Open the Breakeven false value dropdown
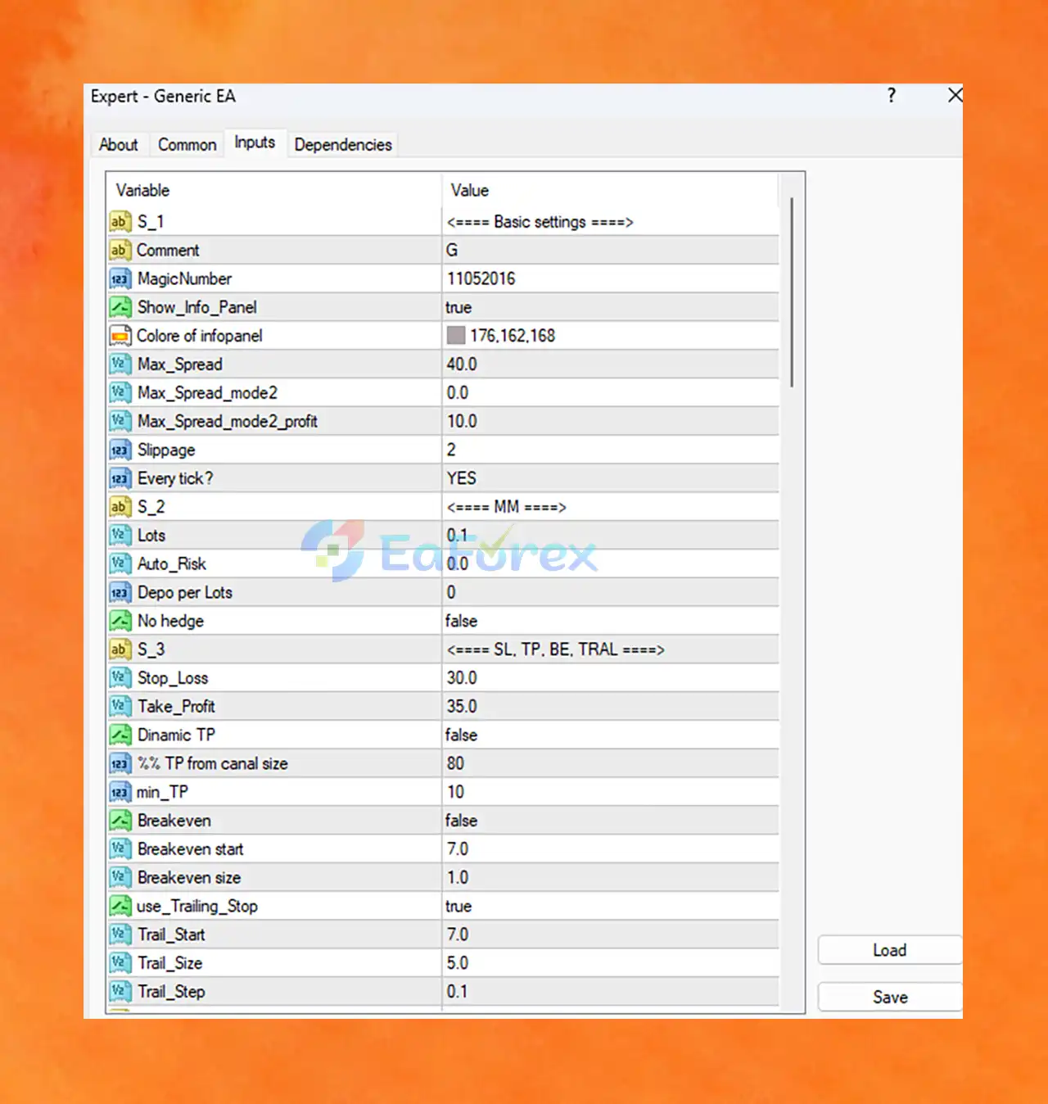Image resolution: width=1048 pixels, height=1104 pixels. [x=610, y=821]
